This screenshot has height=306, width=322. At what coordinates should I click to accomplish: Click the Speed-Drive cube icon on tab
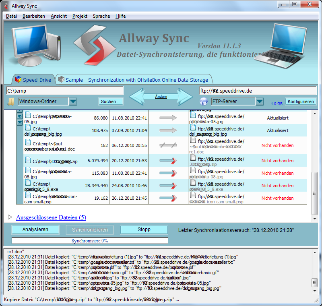[x=18, y=80]
